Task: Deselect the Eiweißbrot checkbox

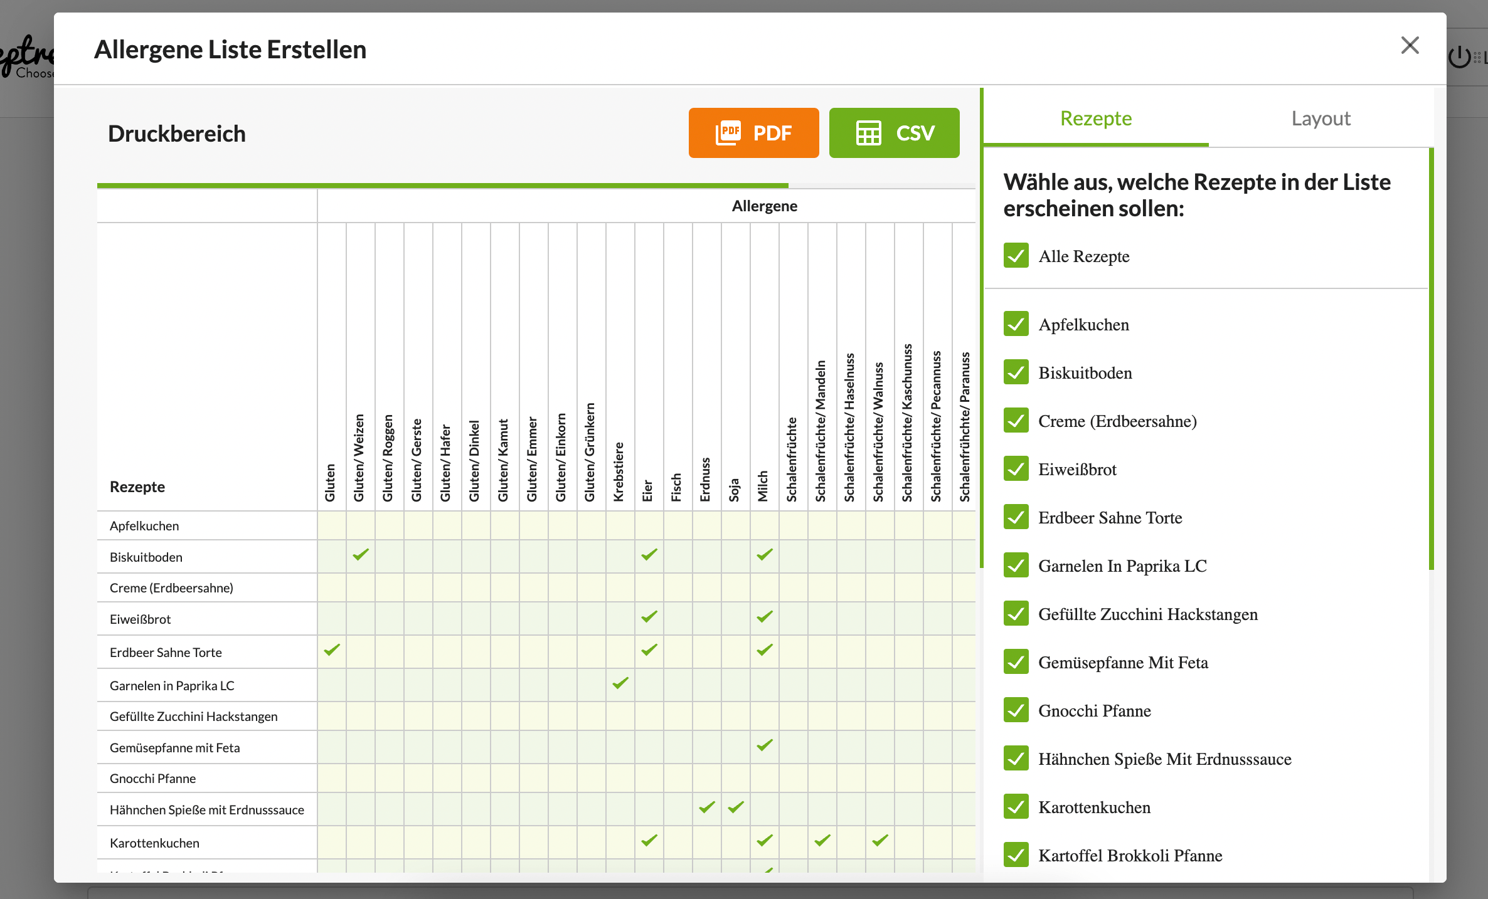Action: point(1016,469)
